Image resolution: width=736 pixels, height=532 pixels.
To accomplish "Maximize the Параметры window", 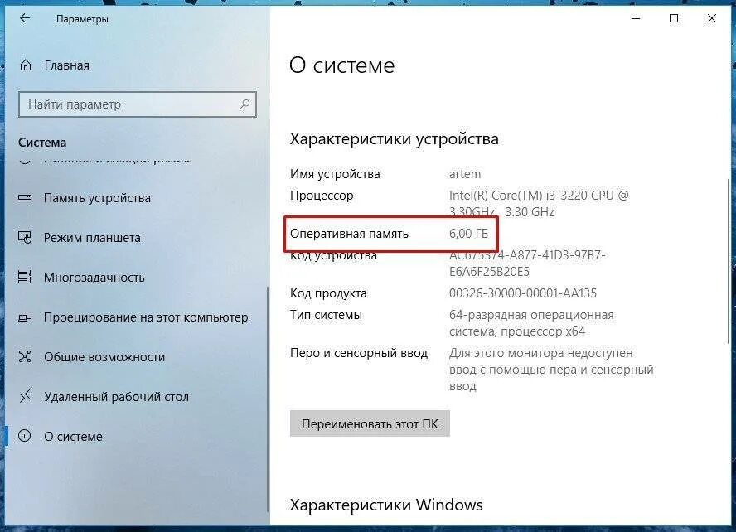I will pos(674,18).
